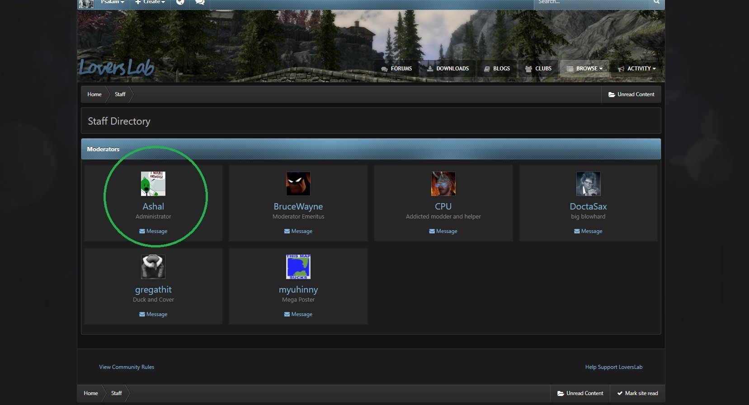
Task: Open the Blogs section
Action: (x=497, y=69)
